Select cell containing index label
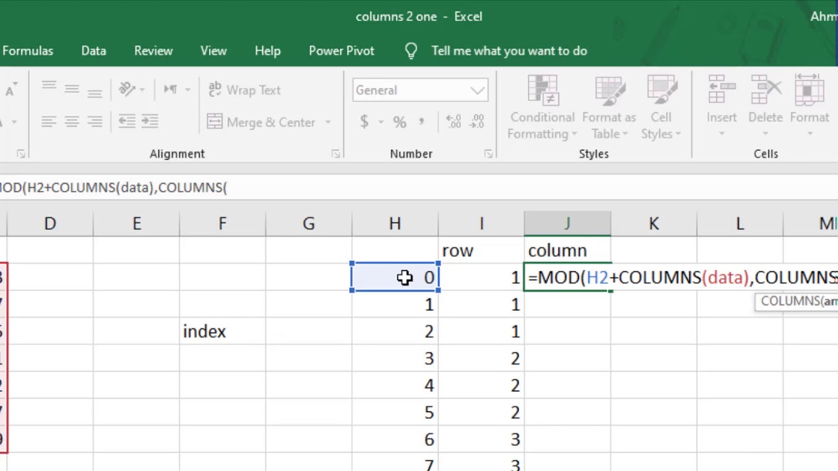 (x=222, y=332)
